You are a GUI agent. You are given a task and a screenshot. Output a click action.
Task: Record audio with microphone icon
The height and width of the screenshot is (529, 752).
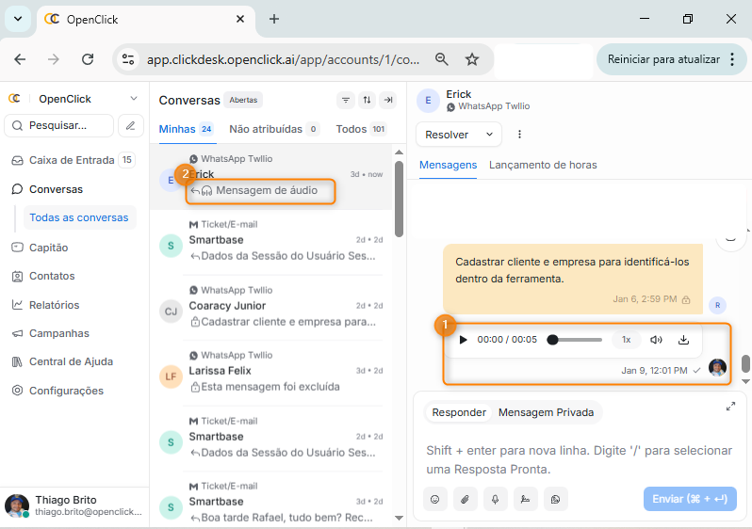click(496, 499)
